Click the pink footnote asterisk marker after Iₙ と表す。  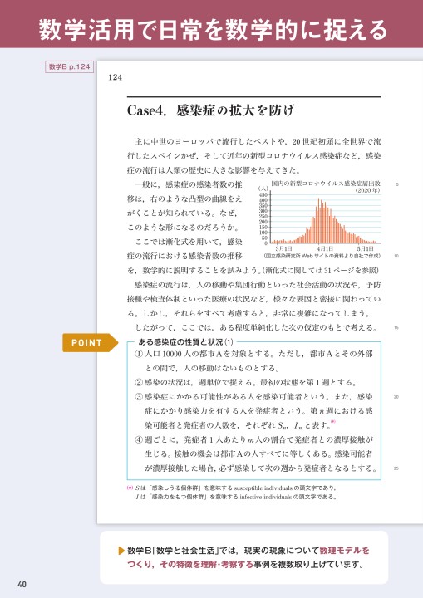(333, 421)
